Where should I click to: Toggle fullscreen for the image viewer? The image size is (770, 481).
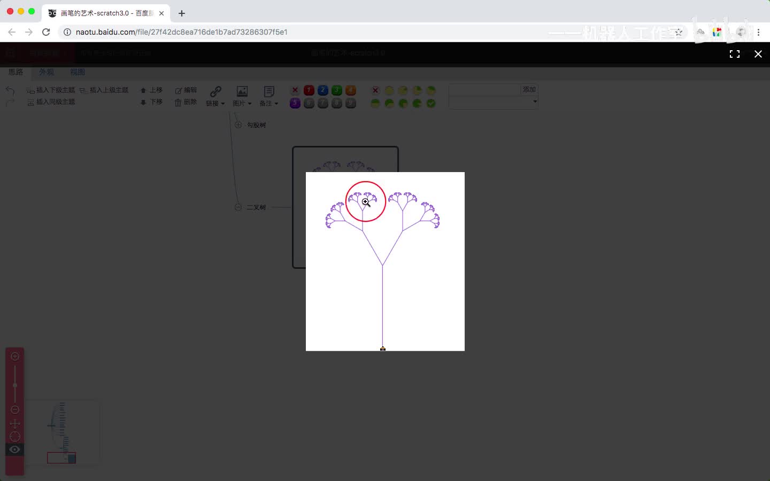click(x=735, y=54)
